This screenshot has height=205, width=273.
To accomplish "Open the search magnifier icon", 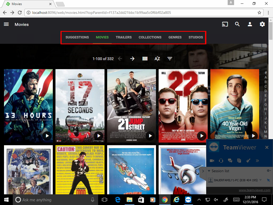I will pyautogui.click(x=237, y=24).
